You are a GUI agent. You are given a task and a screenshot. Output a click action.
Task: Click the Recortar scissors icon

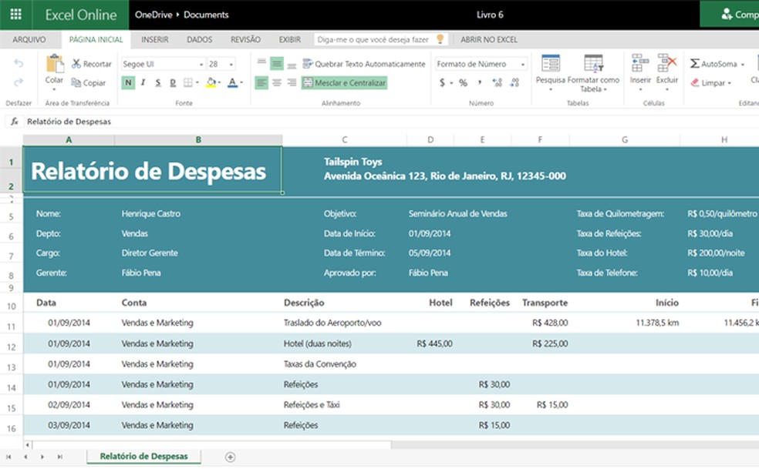pos(76,64)
